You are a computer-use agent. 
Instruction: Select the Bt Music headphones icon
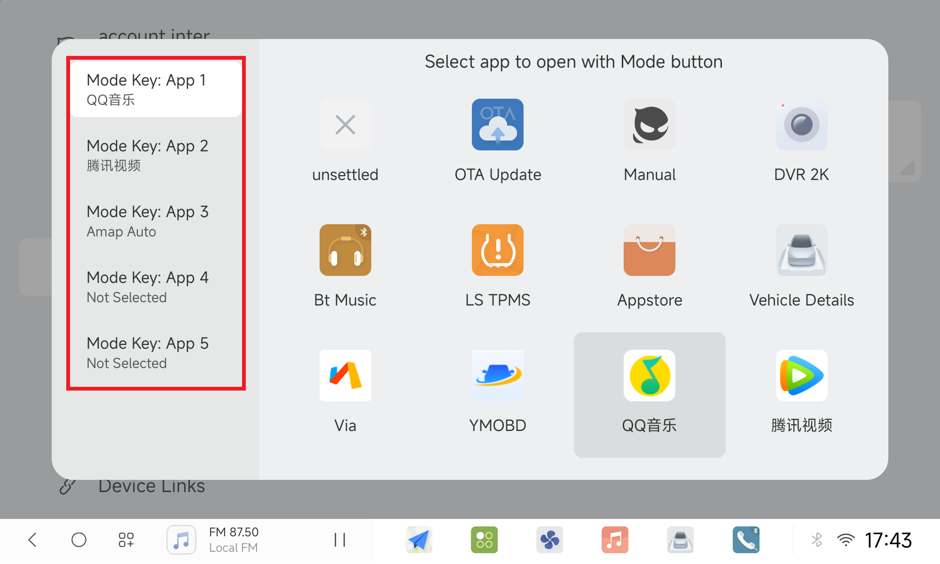[x=345, y=250]
